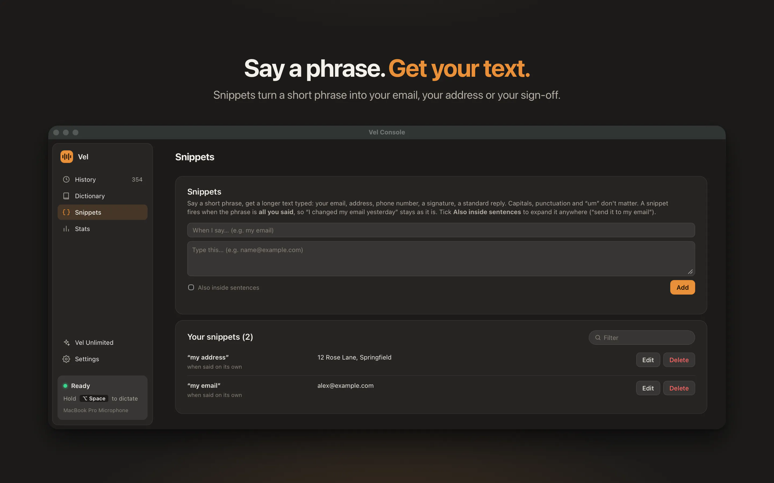
Task: Click the Stats bar chart icon
Action: pyautogui.click(x=66, y=229)
